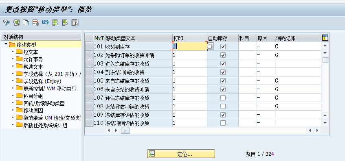Click the 自动库存 column header
Image resolution: width=345 pixels, height=161 pixels.
click(x=223, y=38)
